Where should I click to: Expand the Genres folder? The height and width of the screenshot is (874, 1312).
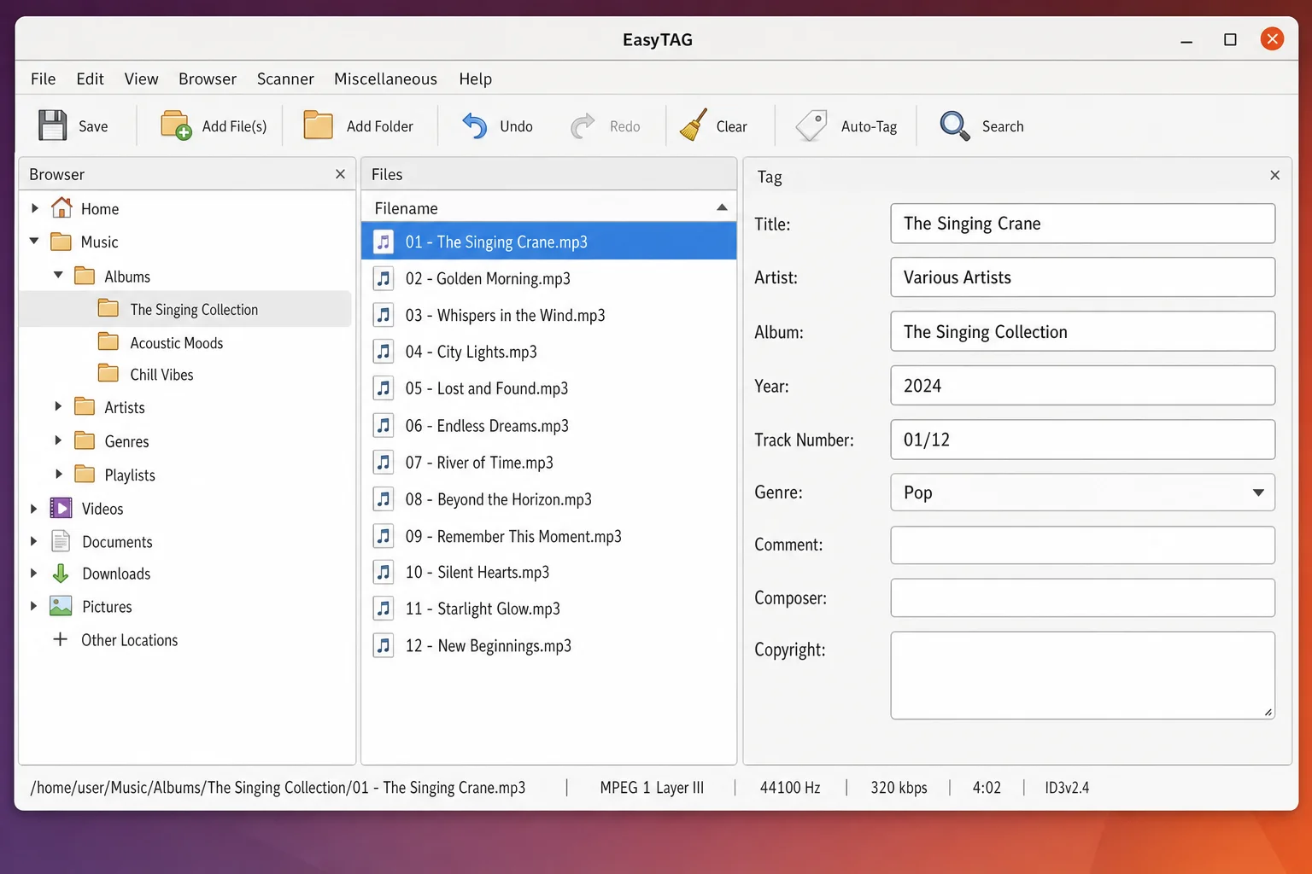pos(58,440)
